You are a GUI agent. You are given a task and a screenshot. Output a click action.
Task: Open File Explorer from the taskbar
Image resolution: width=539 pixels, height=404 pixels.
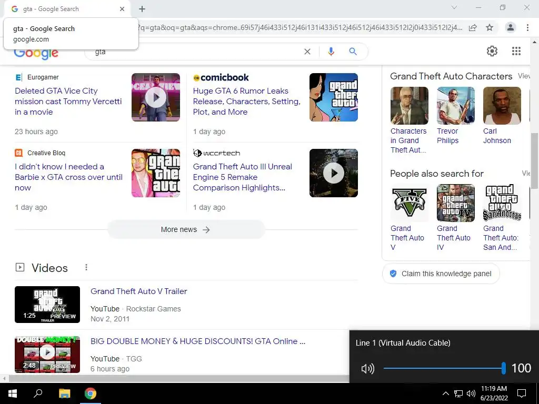[64, 393]
